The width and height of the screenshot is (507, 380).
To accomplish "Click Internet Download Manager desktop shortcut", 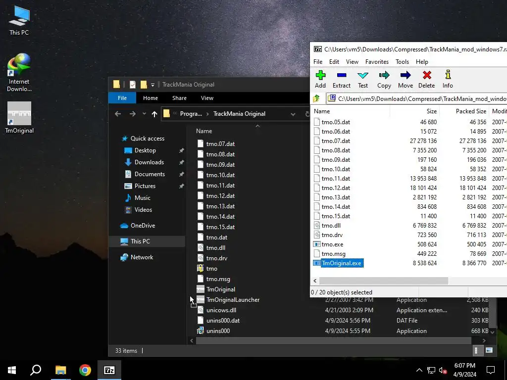I will [19, 73].
